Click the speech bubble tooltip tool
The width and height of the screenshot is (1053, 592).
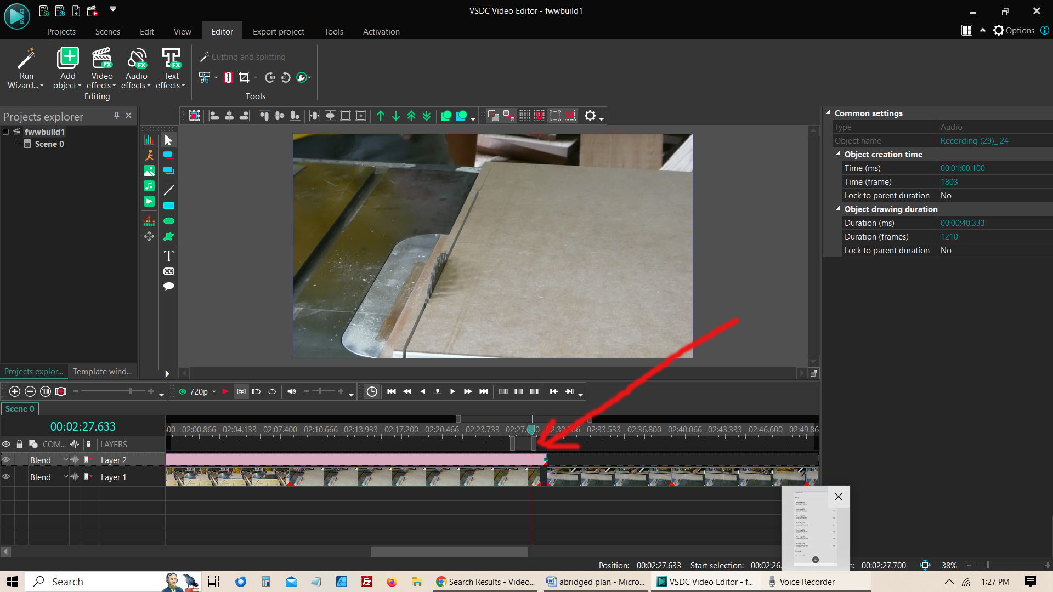point(168,286)
